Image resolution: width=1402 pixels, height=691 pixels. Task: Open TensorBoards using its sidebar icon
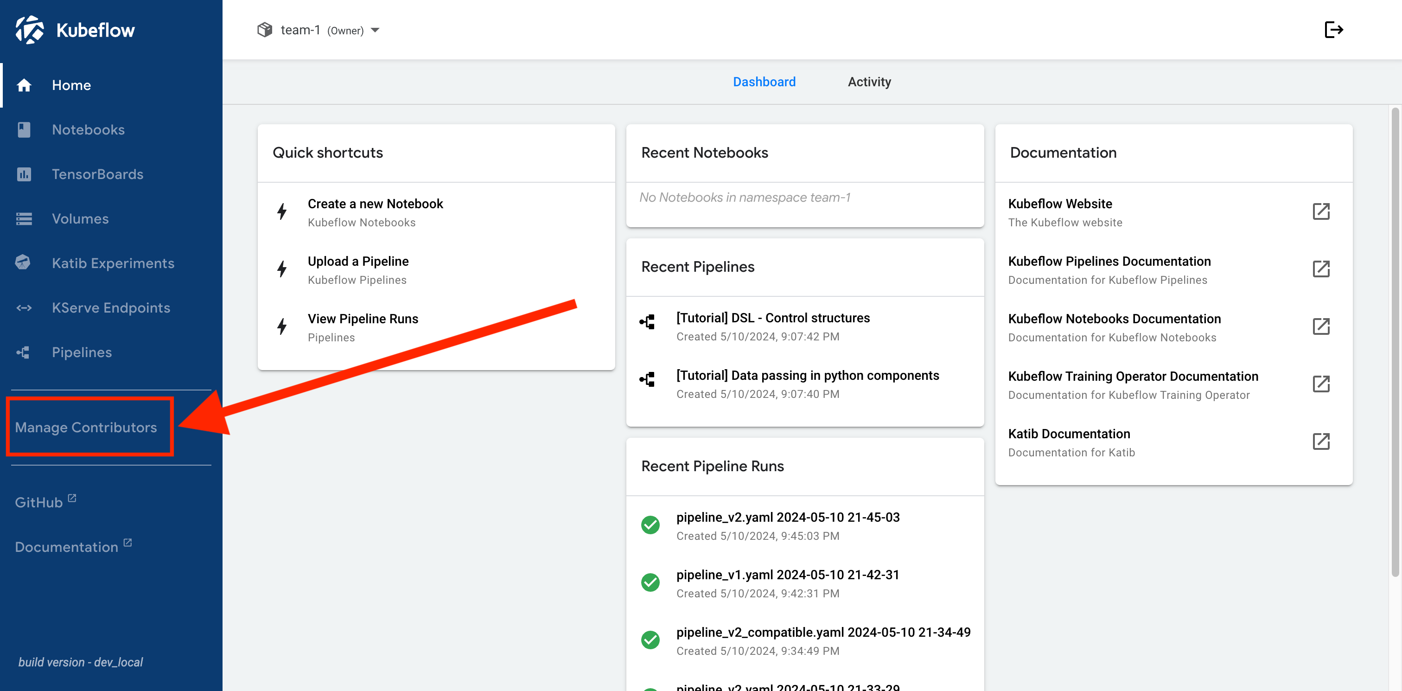(x=24, y=174)
